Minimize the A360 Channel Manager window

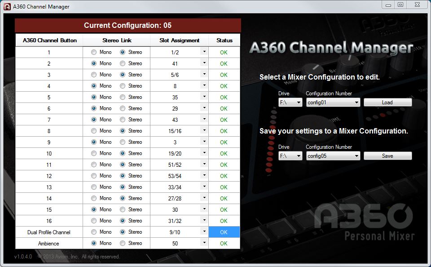click(388, 5)
